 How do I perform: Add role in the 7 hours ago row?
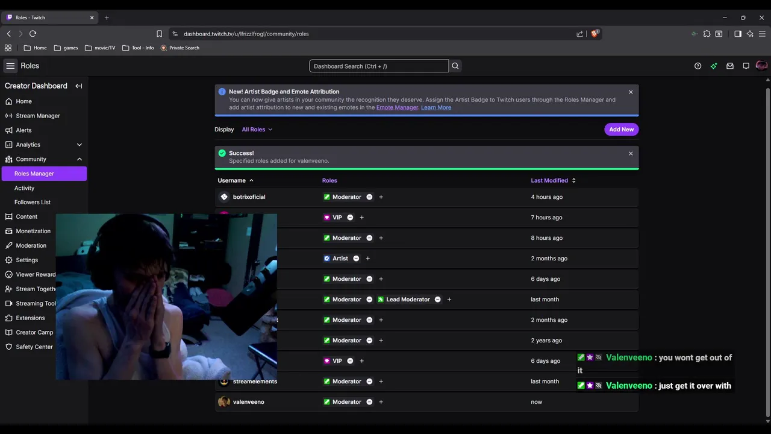click(361, 218)
